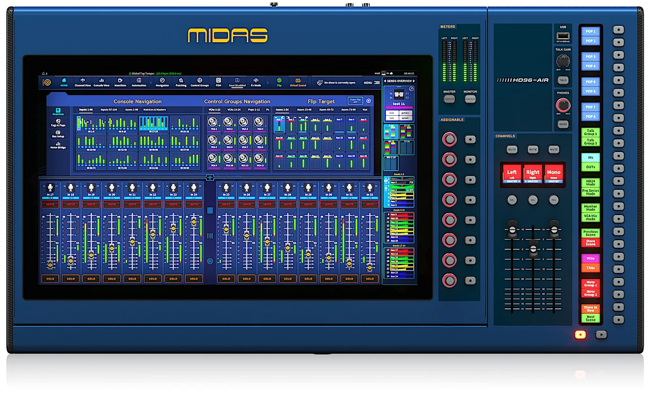
Task: Select the VCA 1 thumbnail tile
Action: (x=214, y=123)
